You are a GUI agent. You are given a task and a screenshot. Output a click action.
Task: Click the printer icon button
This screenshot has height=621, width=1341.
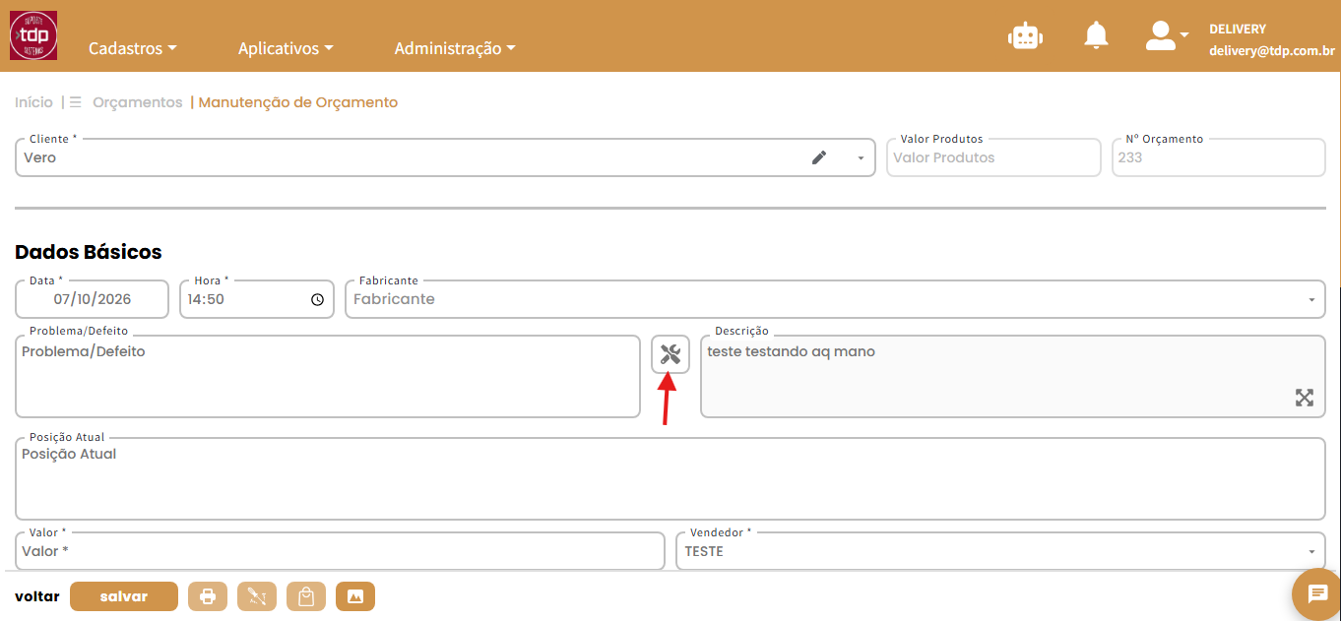click(x=208, y=596)
